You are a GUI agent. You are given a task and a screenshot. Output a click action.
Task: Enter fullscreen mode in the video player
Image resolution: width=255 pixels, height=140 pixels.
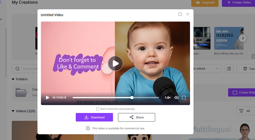tap(184, 98)
